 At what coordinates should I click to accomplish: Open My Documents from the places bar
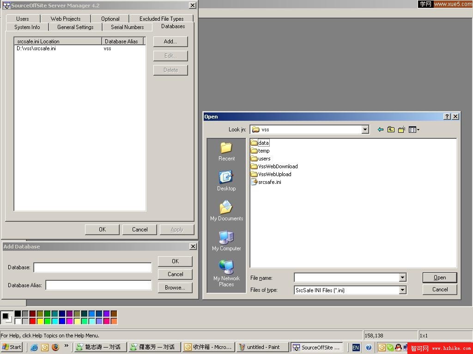click(226, 211)
